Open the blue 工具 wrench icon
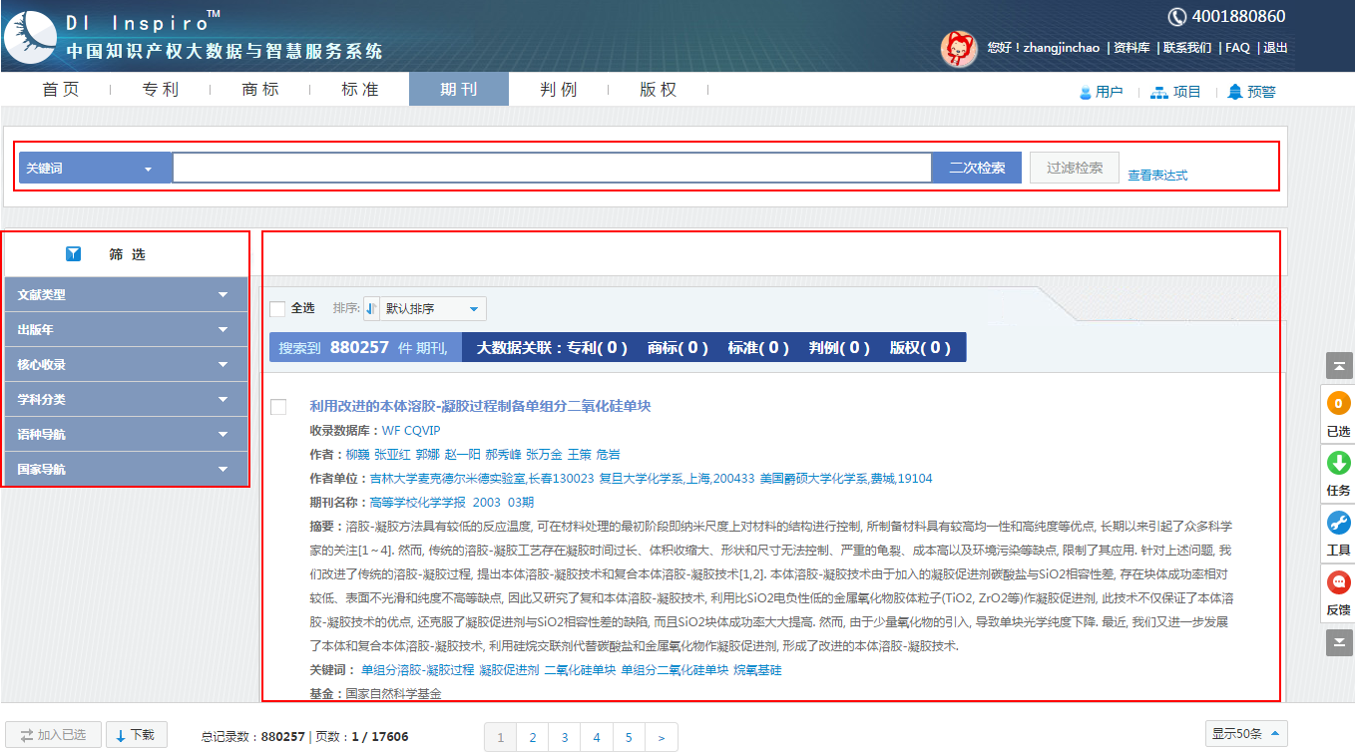This screenshot has width=1355, height=752. point(1338,523)
